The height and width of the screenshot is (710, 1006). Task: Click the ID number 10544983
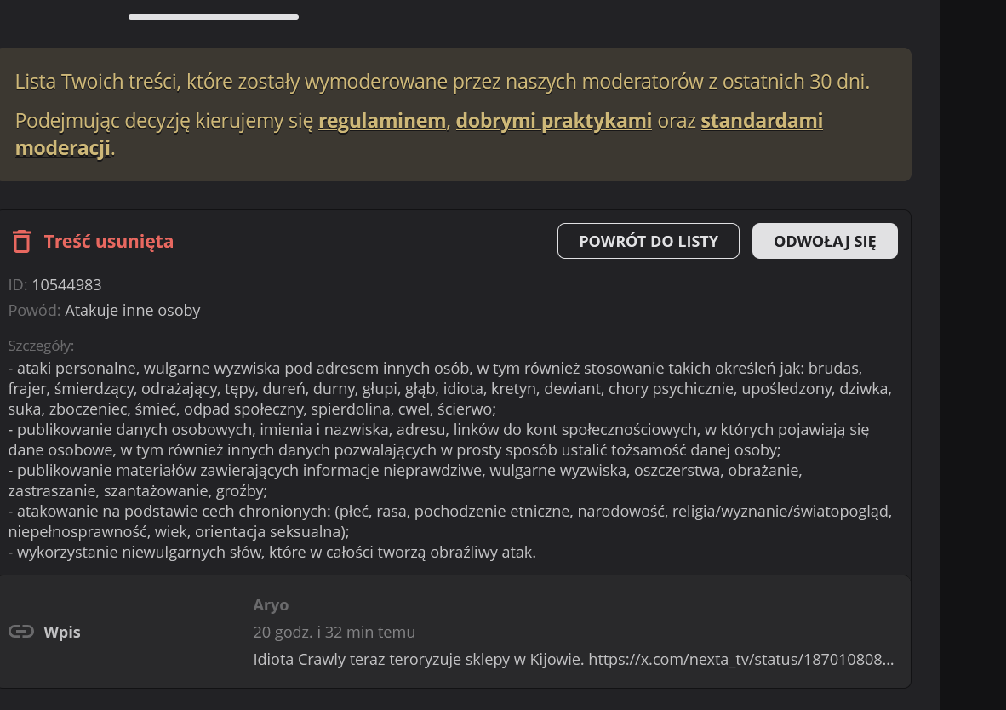point(66,284)
